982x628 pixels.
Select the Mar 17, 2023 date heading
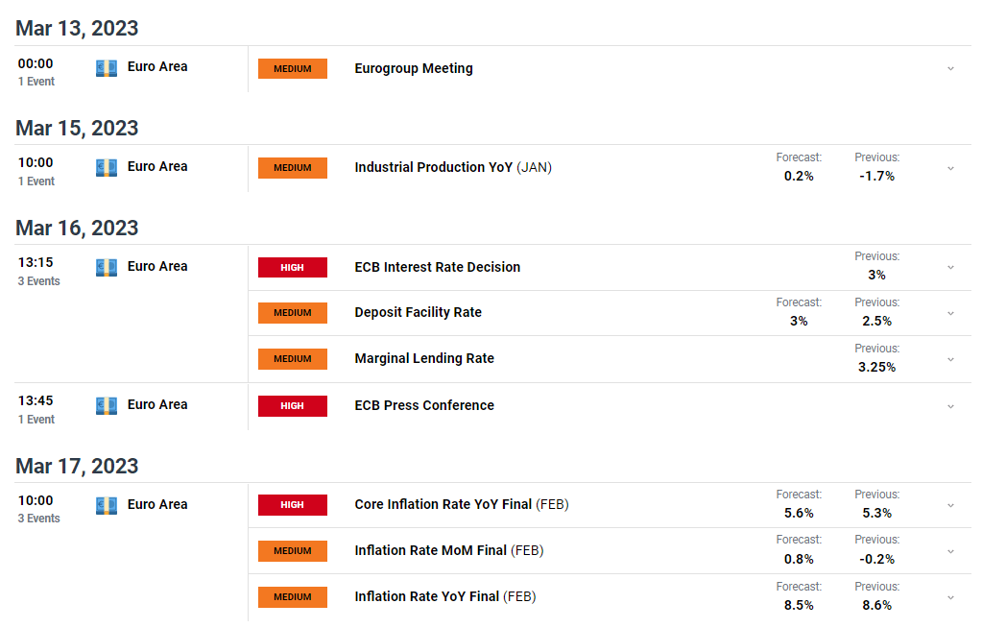77,466
